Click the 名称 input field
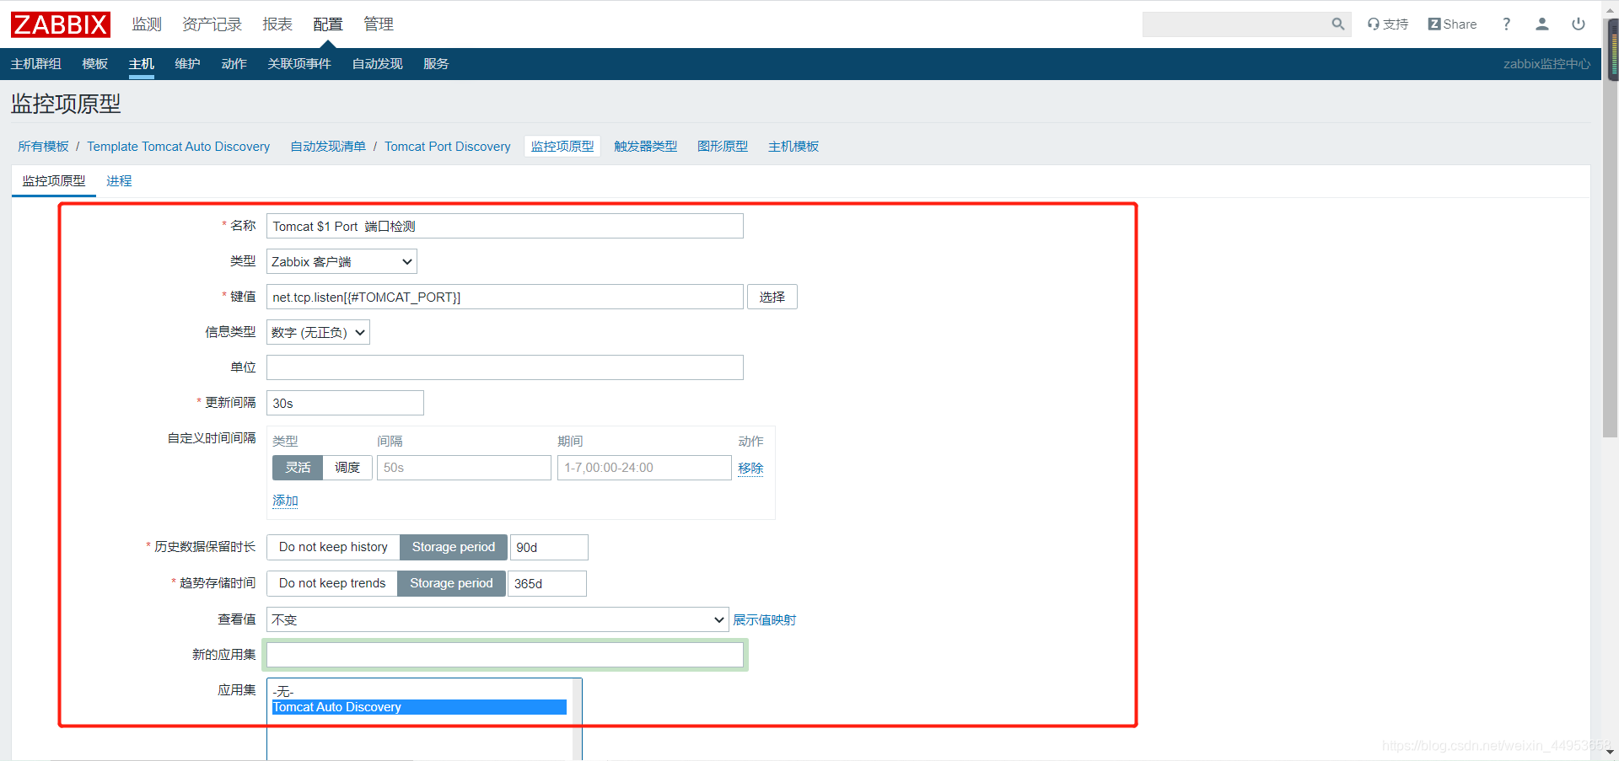The image size is (1619, 761). (x=505, y=226)
